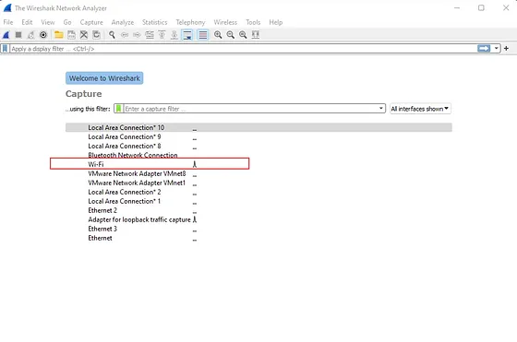Reset text to normal size icon

point(243,34)
